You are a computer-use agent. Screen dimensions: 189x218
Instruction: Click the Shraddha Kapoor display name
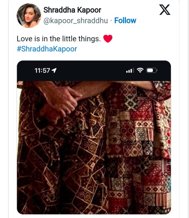pyautogui.click(x=72, y=10)
